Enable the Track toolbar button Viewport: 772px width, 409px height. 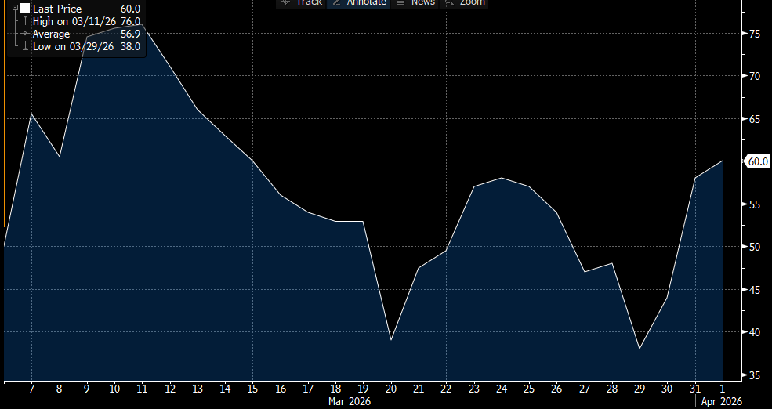[301, 3]
